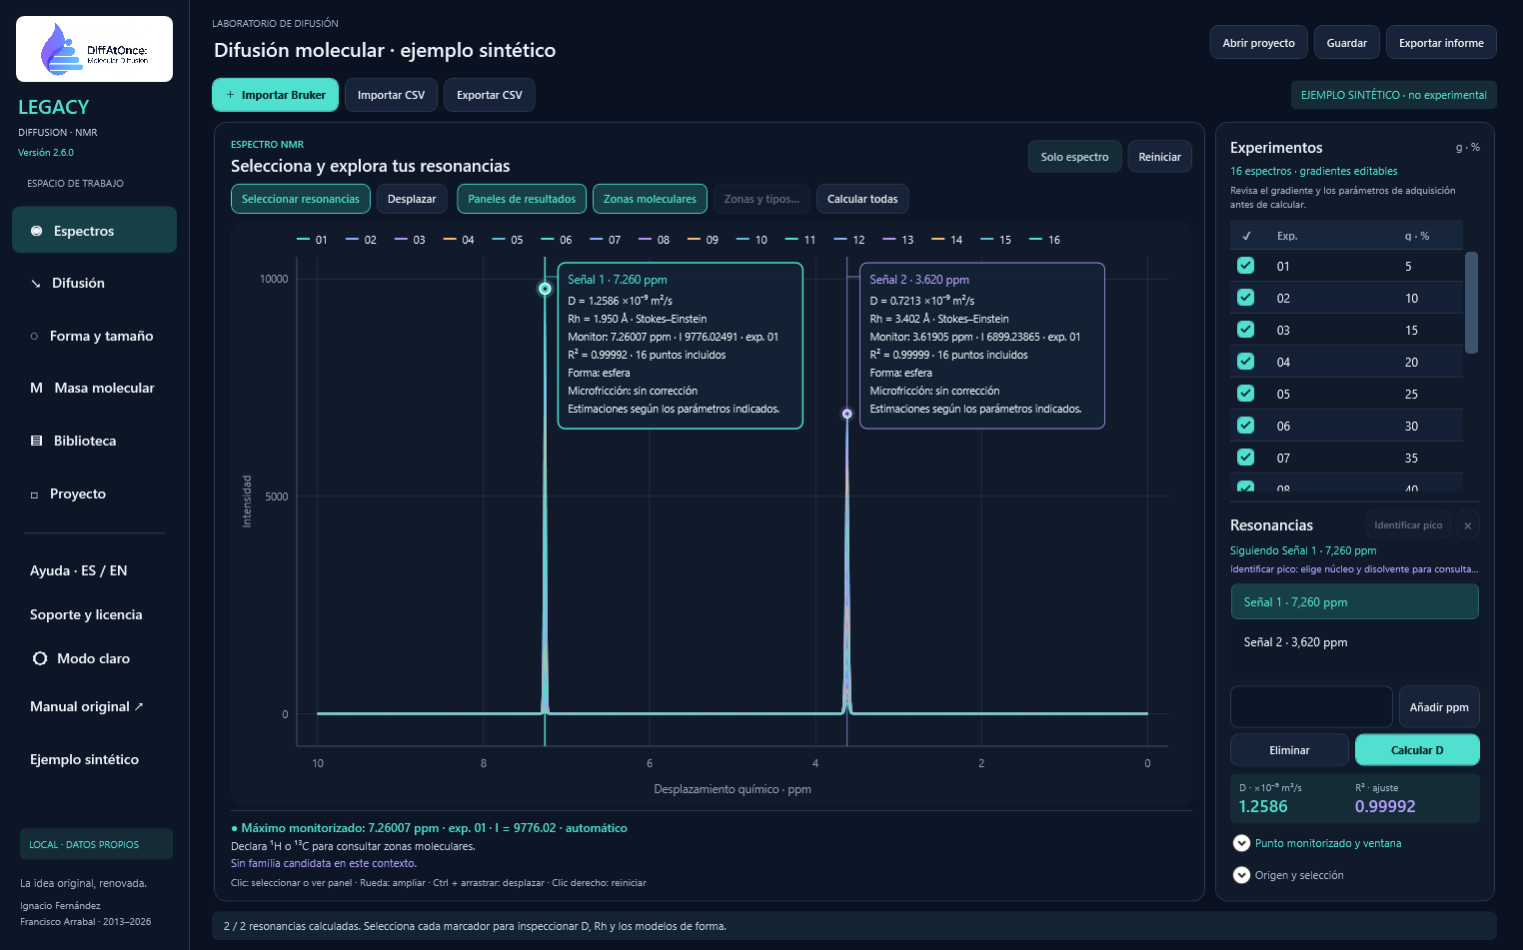The width and height of the screenshot is (1523, 950).
Task: Uncheck experiment 01 checkbox
Action: click(1245, 266)
